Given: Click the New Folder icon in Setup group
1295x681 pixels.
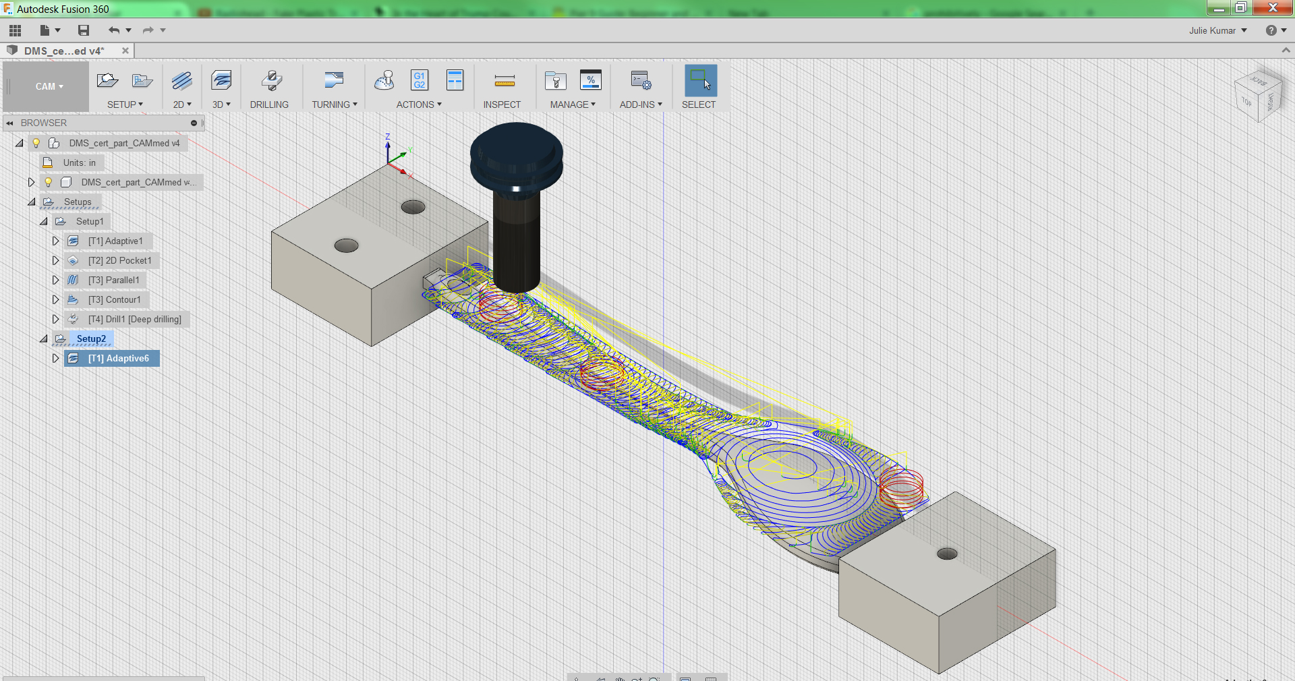Looking at the screenshot, I should 142,81.
